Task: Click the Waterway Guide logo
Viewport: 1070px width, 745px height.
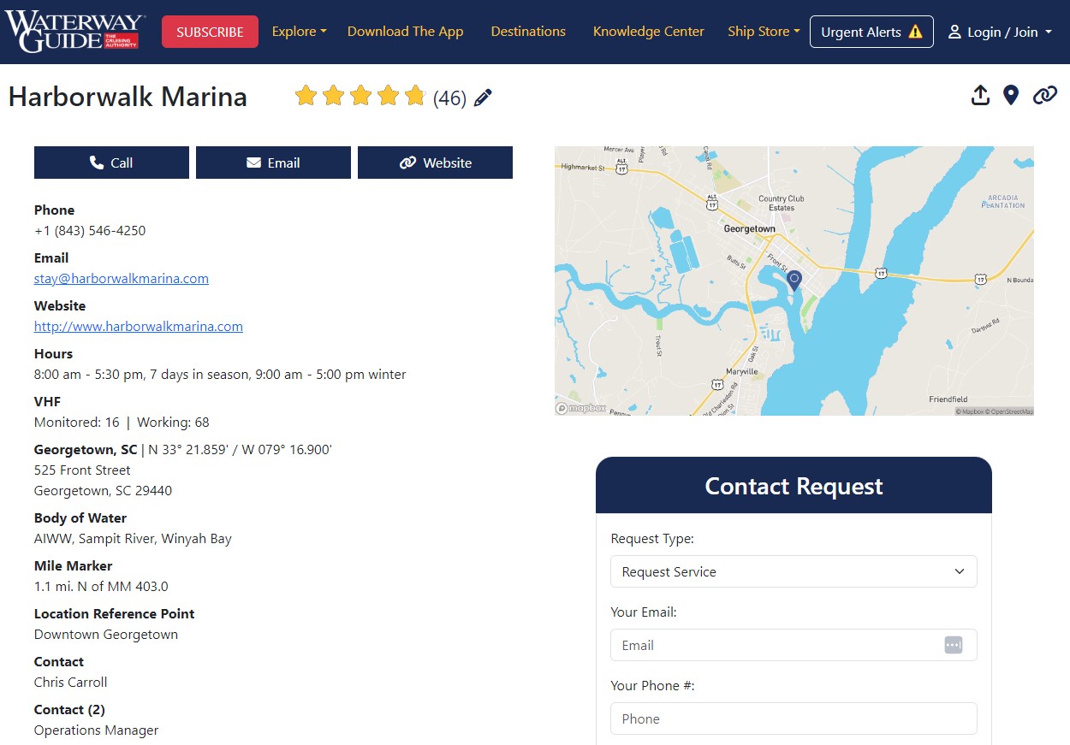Action: click(75, 32)
